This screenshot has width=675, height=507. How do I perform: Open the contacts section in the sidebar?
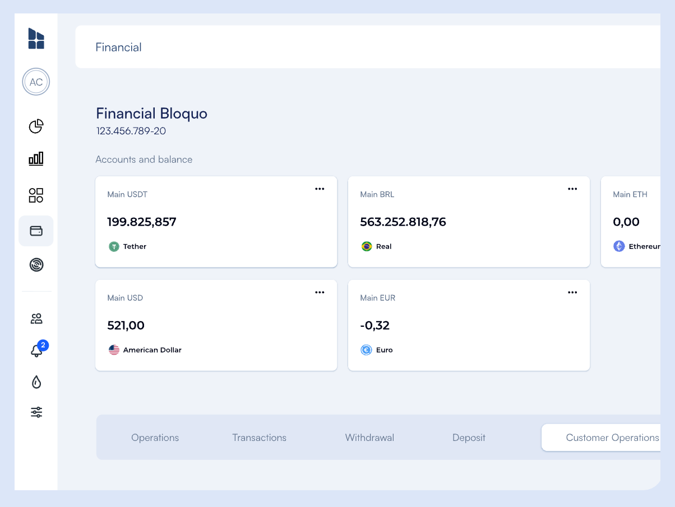coord(35,318)
